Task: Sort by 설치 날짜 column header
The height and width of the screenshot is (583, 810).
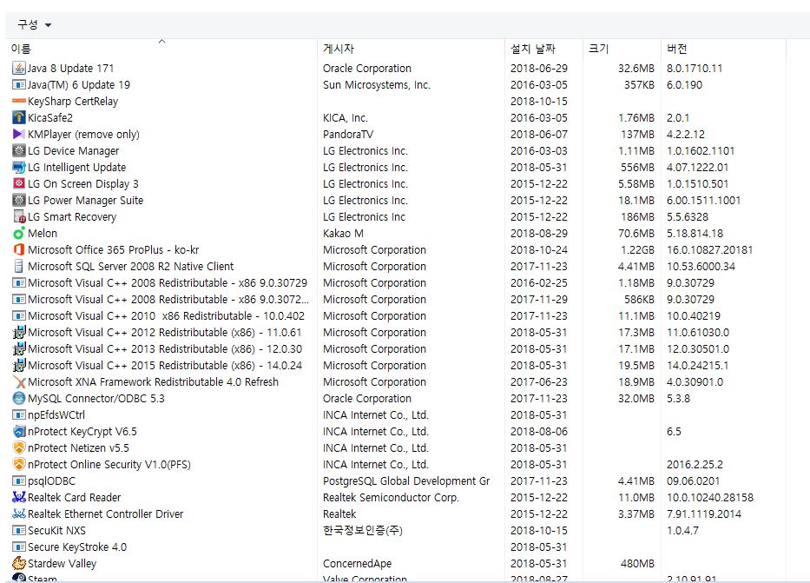Action: pos(533,50)
